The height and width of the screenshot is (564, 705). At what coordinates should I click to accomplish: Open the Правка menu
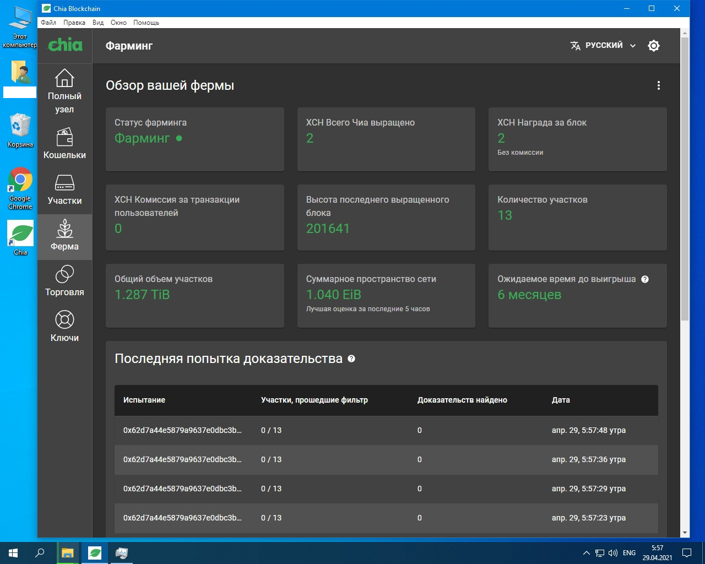click(x=74, y=23)
